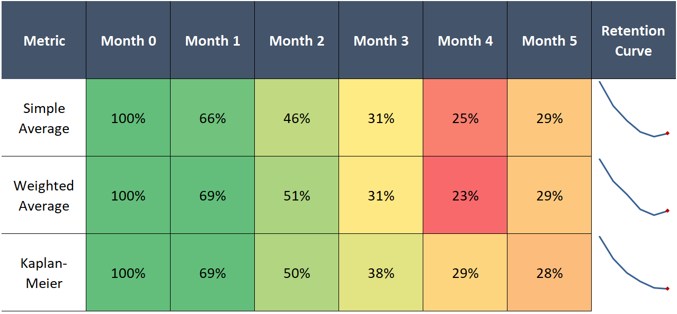Select Simple Average Month 2 cell 46%
This screenshot has width=677, height=314.
pyautogui.click(x=297, y=118)
